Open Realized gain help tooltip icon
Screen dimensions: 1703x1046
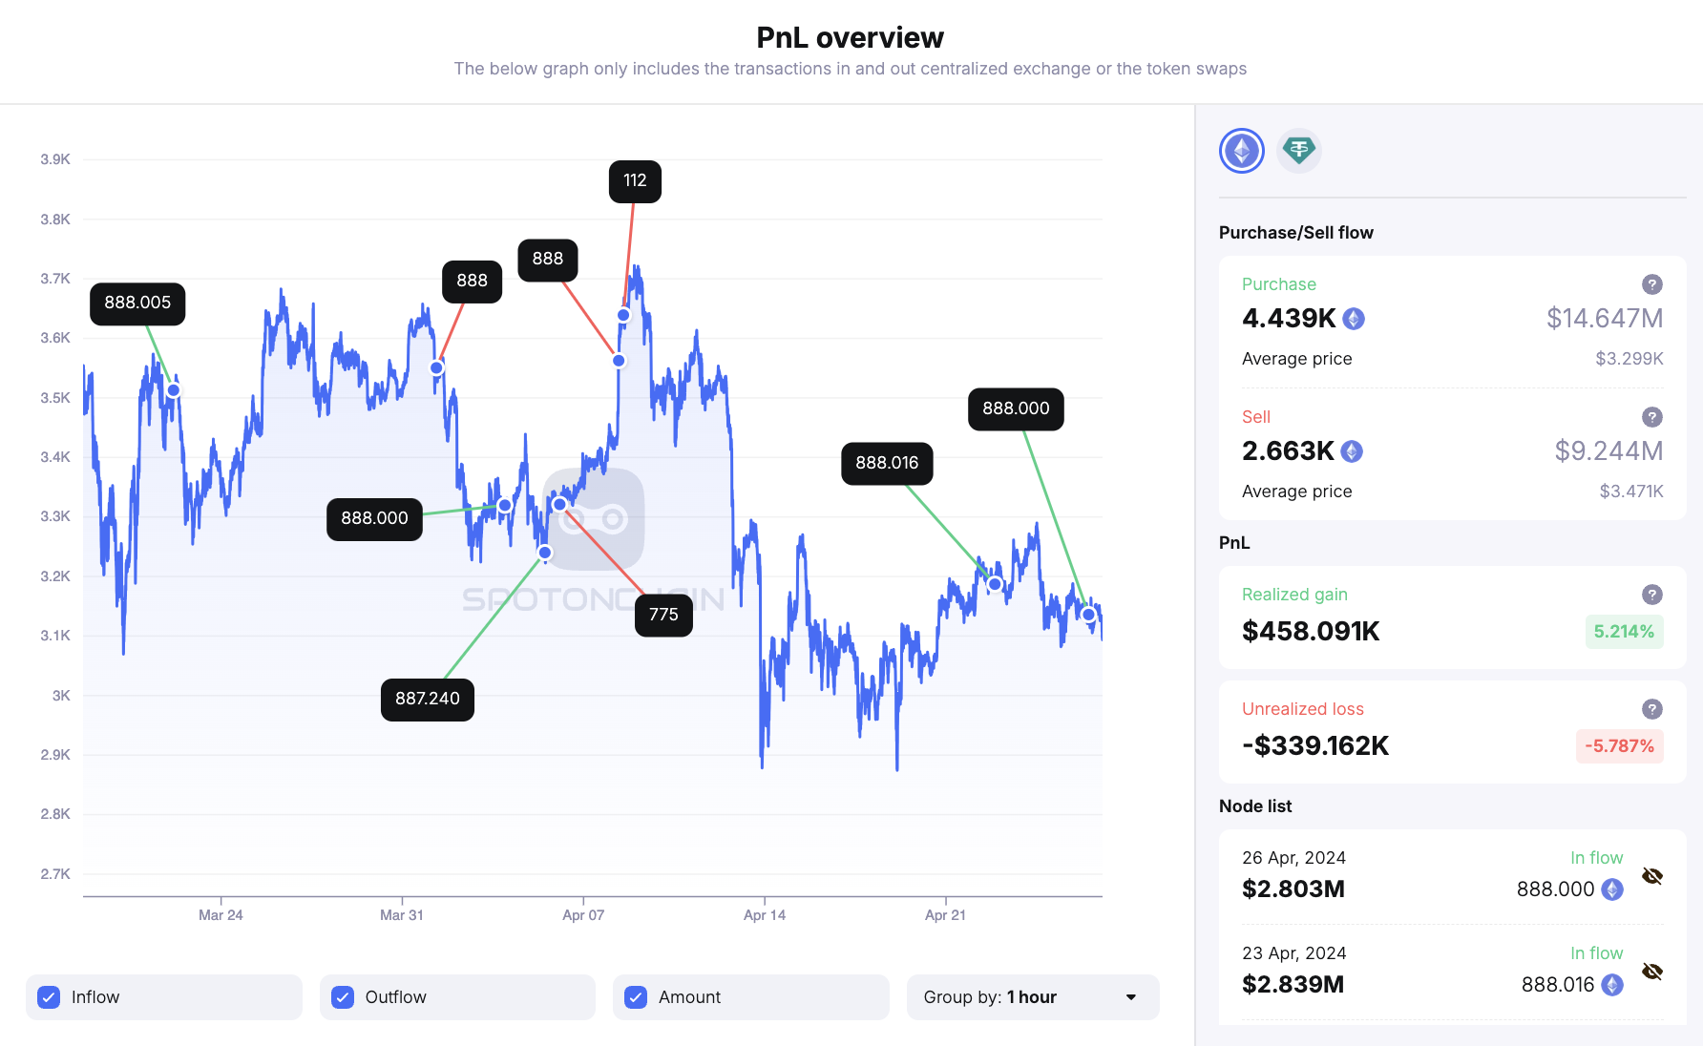pyautogui.click(x=1651, y=595)
